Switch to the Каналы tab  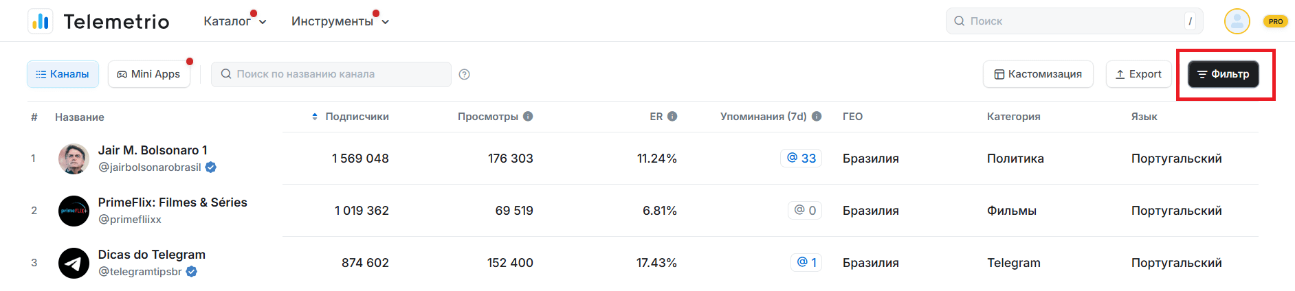63,74
